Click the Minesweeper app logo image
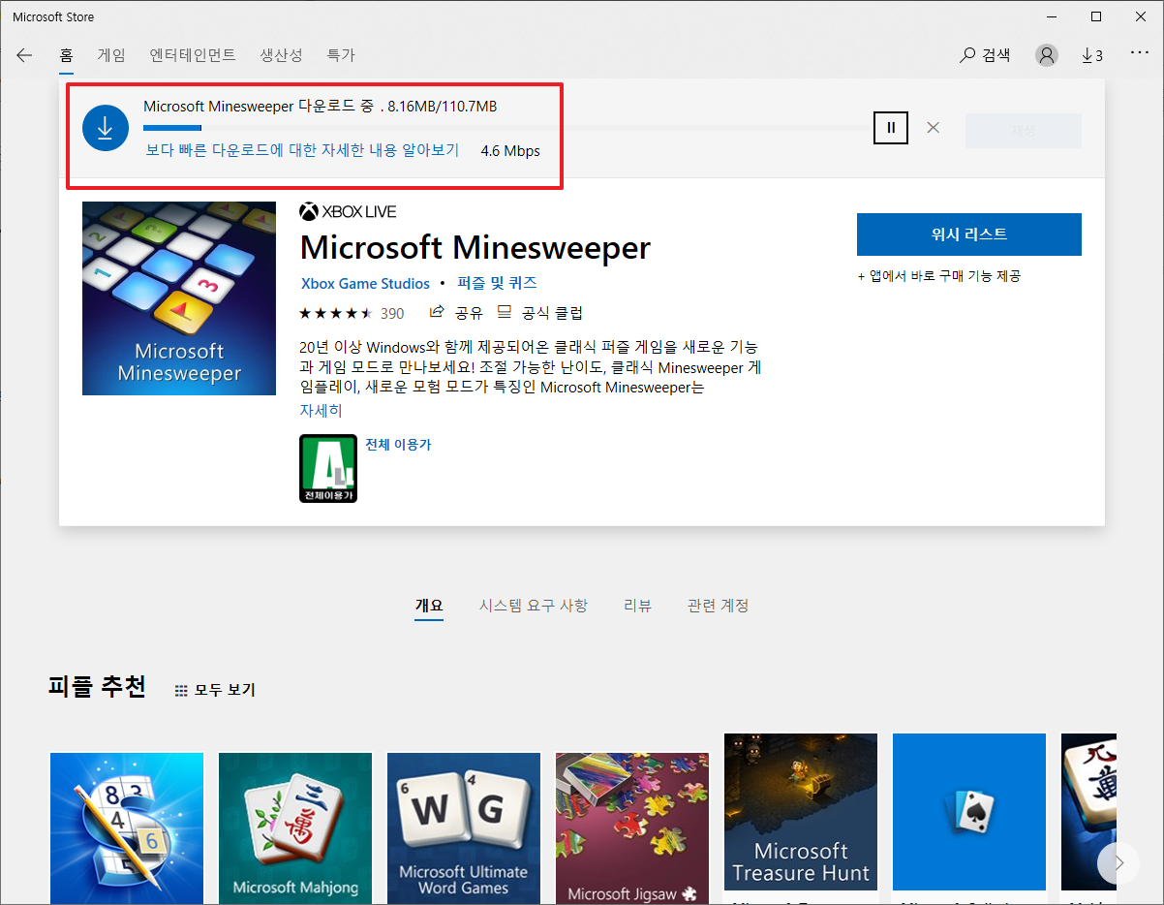The image size is (1164, 905). click(179, 298)
